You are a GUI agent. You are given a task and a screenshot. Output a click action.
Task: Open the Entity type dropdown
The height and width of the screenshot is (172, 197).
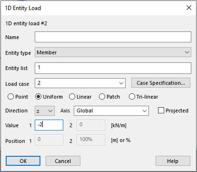pos(113,52)
